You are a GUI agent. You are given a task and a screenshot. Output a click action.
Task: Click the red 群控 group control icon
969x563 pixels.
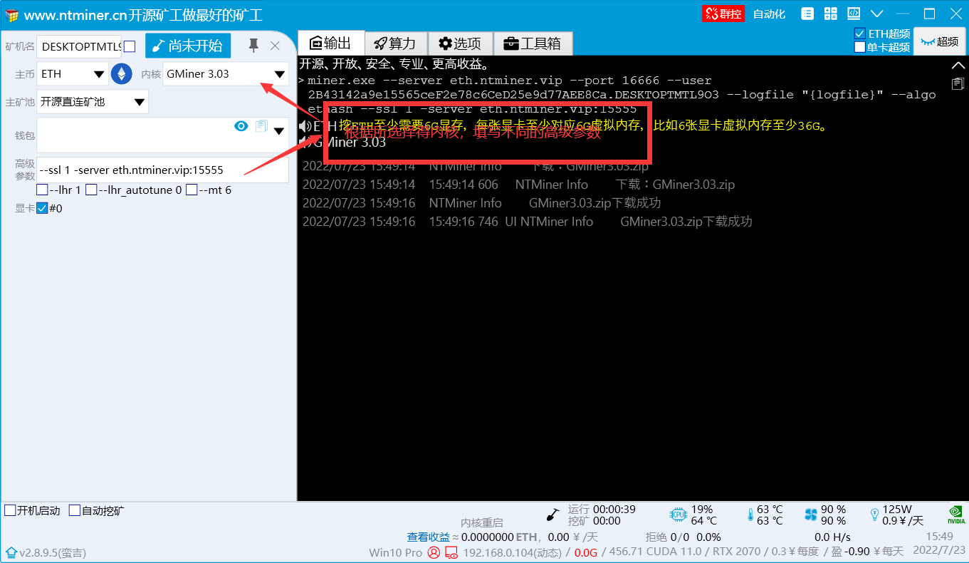tap(723, 14)
